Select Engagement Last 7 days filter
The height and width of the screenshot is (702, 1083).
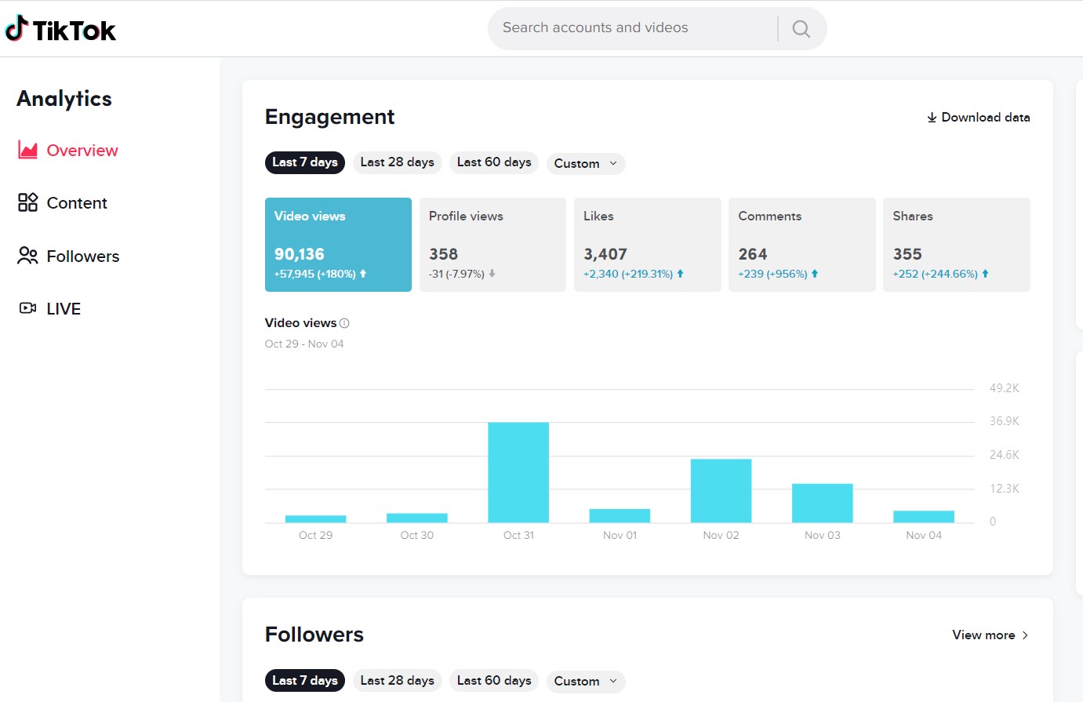click(x=305, y=162)
